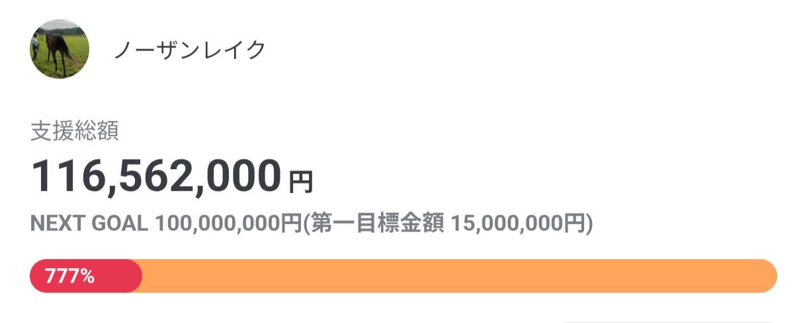Select the 15,000,000円 first goal amount
The width and height of the screenshot is (807, 323).
518,225
